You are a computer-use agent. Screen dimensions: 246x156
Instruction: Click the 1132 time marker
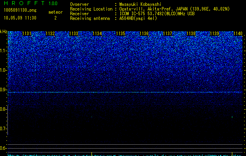coord(50,34)
